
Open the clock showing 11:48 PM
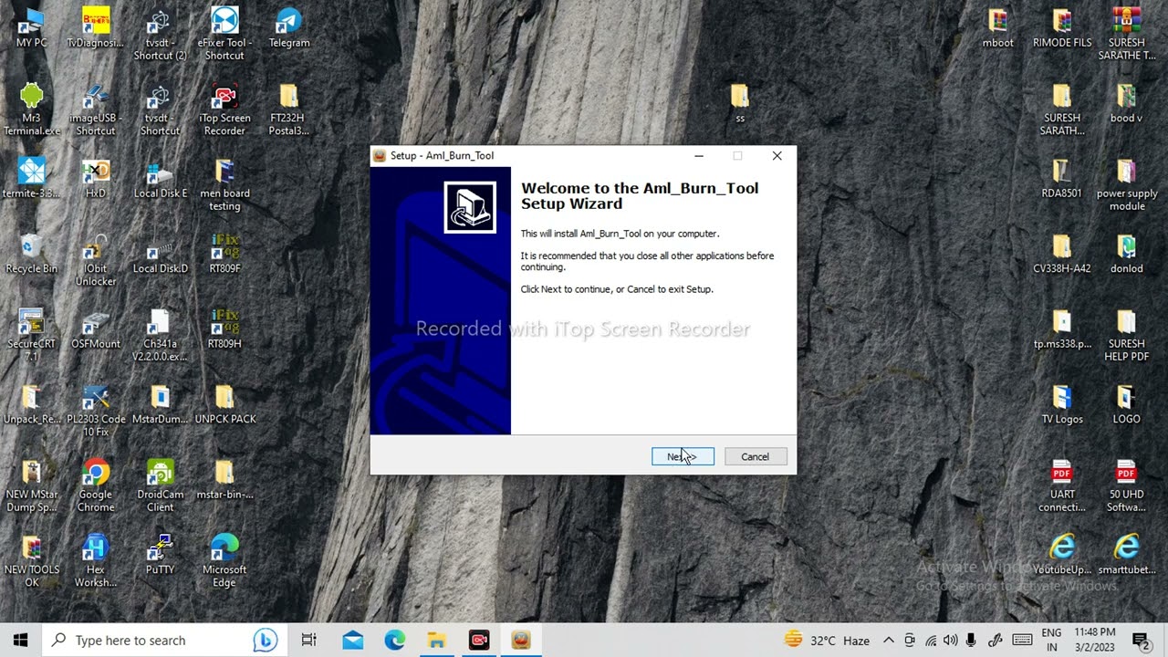coord(1094,640)
